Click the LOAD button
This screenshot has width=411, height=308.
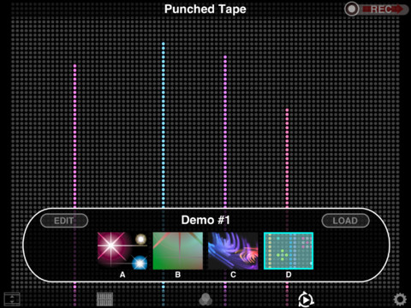pyautogui.click(x=345, y=221)
